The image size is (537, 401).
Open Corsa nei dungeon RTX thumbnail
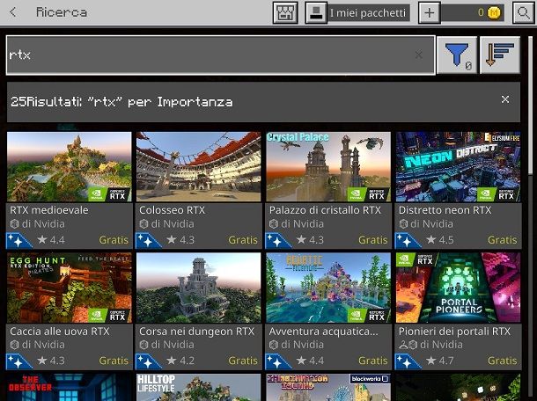point(199,288)
